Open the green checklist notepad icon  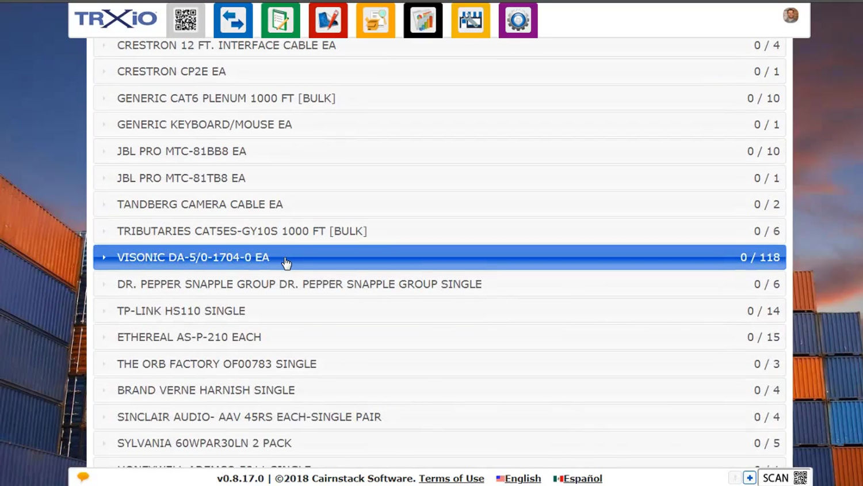pyautogui.click(x=281, y=20)
